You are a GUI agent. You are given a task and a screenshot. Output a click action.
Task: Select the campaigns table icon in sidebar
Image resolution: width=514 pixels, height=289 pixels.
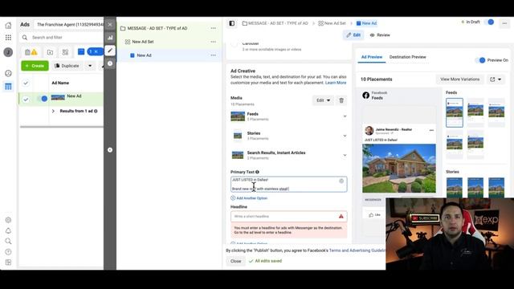pyautogui.click(x=8, y=87)
